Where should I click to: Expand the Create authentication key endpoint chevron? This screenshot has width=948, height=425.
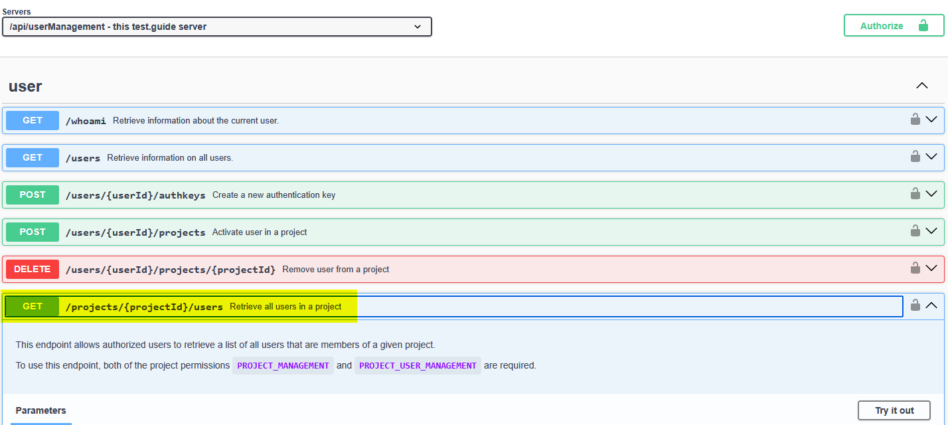click(931, 194)
